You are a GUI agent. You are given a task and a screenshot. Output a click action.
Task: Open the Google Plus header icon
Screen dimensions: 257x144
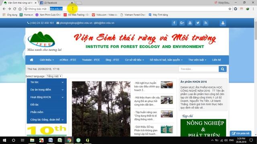click(x=182, y=23)
